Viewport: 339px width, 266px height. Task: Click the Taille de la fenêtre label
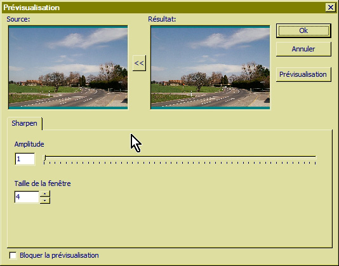(43, 183)
